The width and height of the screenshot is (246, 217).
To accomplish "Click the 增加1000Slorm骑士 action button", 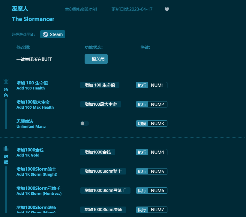I will point(103,171).
